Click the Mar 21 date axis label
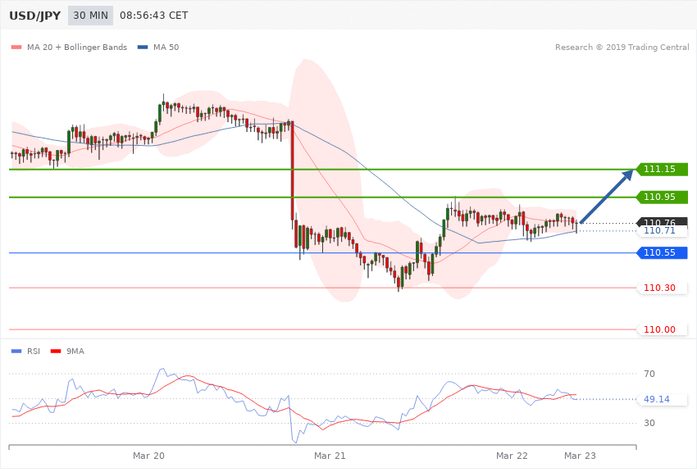697x472 pixels. click(x=330, y=456)
